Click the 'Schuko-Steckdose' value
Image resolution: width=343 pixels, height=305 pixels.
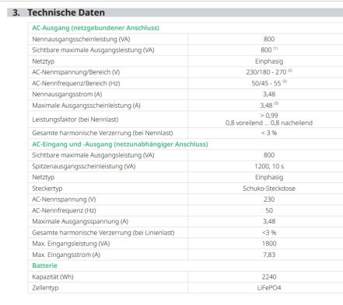(269, 189)
